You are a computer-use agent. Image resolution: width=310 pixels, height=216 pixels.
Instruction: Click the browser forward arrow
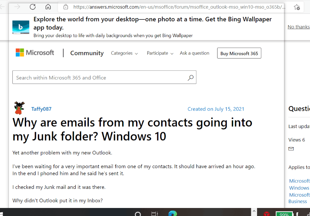pyautogui.click(x=17, y=7)
